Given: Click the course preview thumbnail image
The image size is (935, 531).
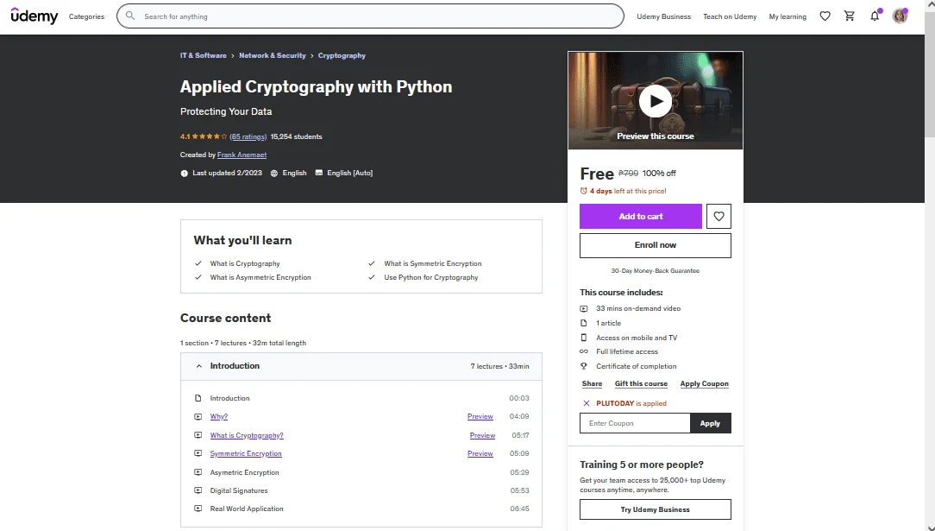Looking at the screenshot, I should pyautogui.click(x=656, y=100).
